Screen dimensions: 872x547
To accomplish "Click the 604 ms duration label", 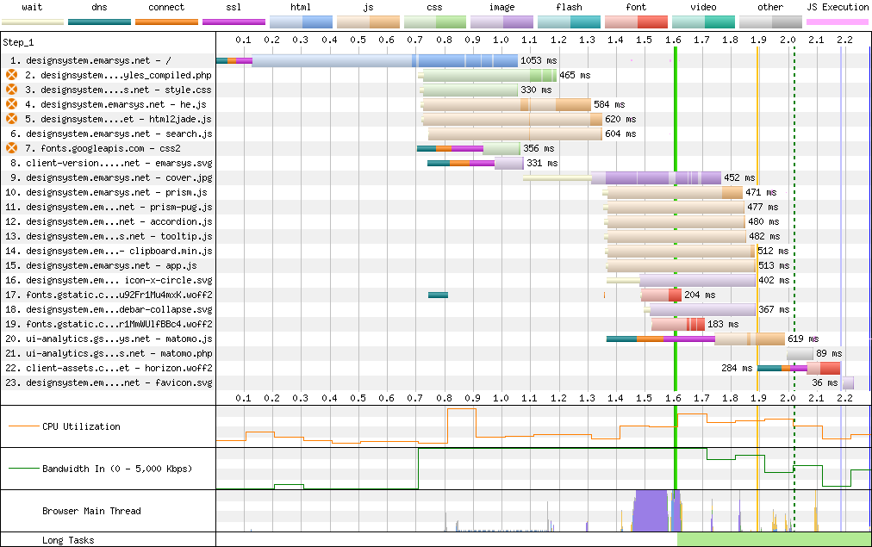I will pyautogui.click(x=620, y=134).
